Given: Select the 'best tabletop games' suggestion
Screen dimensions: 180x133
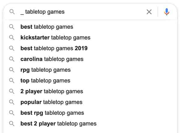Looking at the screenshot, I should [x=90, y=27].
